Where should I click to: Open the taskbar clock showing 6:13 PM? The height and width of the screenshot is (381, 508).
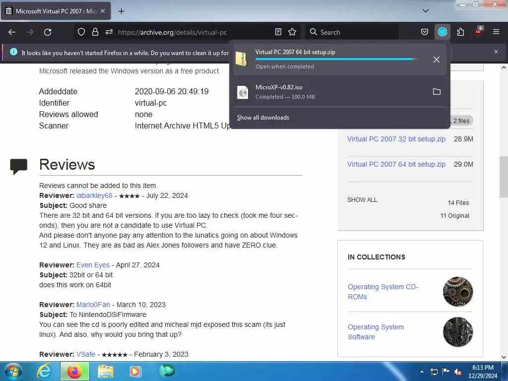point(483,371)
